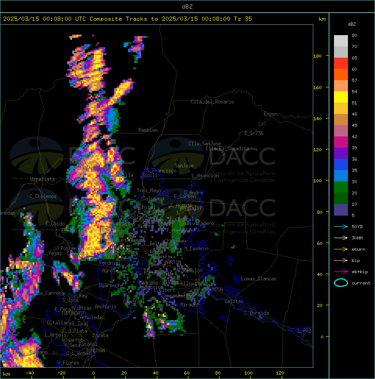Click the cyan 'current' ellipse symbol
Screen dimensions: 375x379
coord(341,283)
